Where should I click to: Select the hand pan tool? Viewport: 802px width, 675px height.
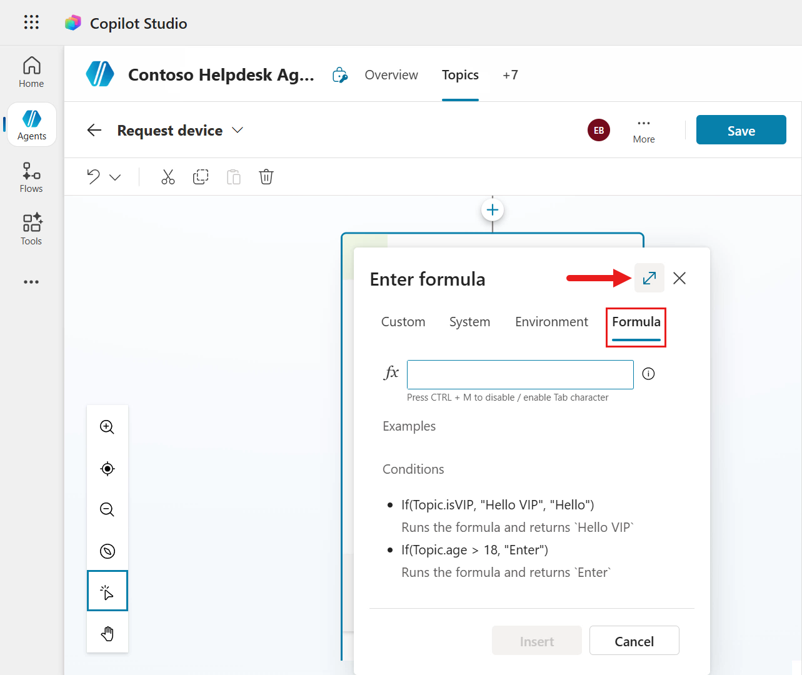point(108,634)
